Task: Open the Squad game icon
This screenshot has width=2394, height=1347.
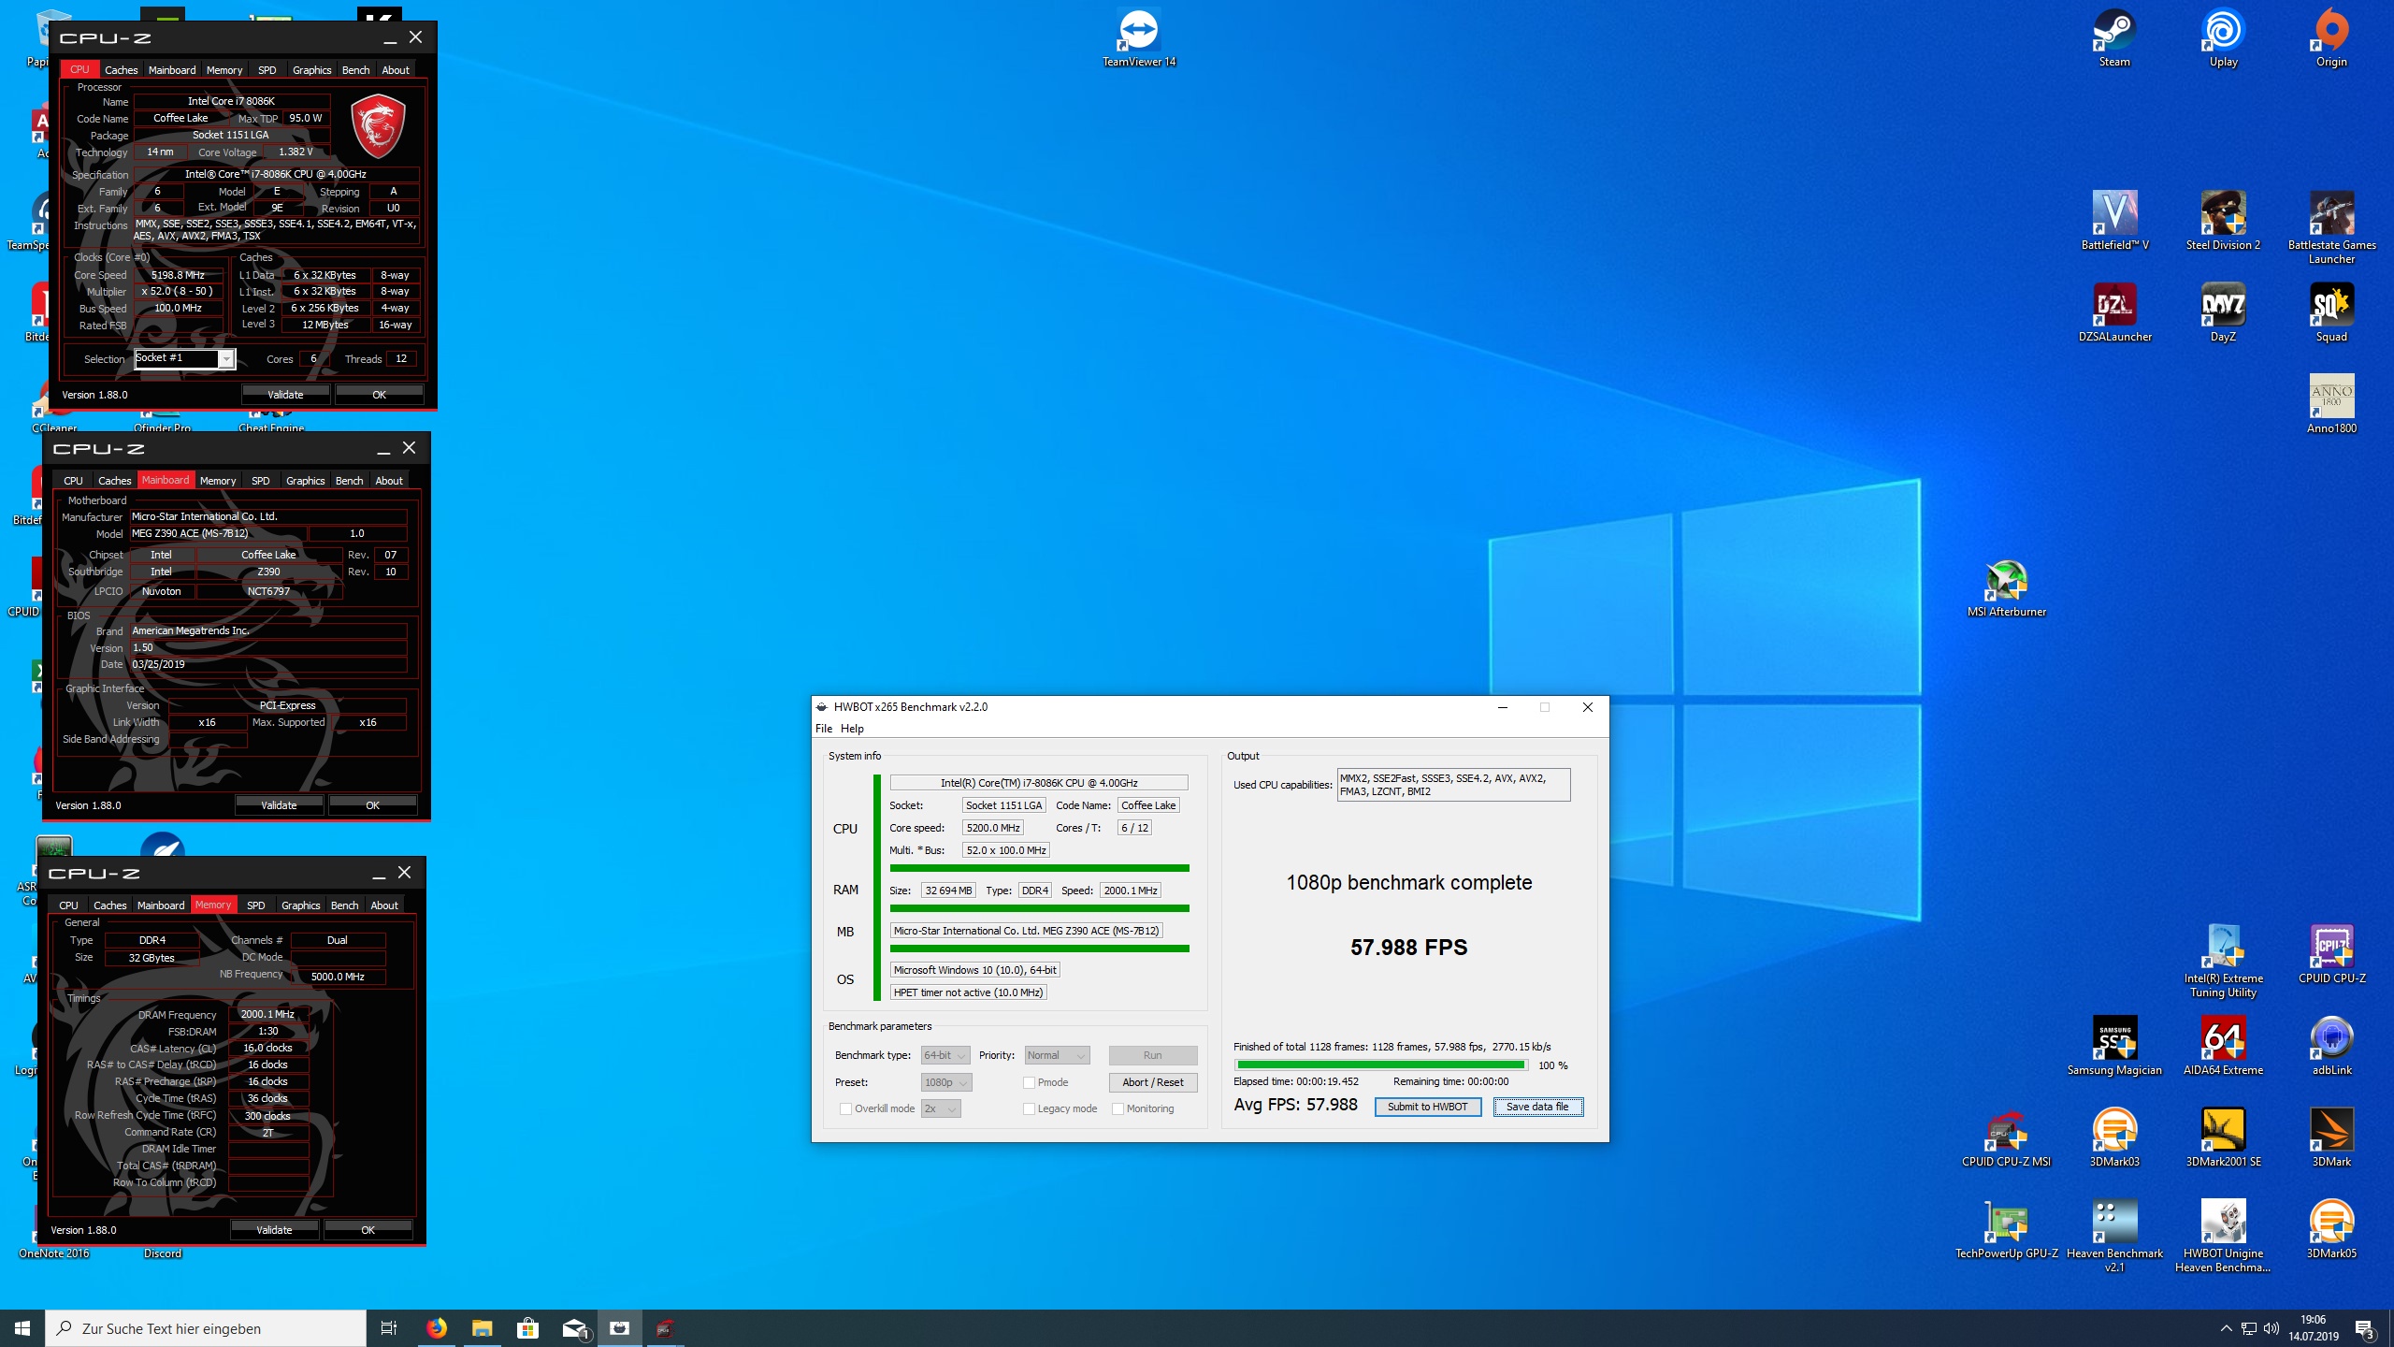Action: [2331, 312]
